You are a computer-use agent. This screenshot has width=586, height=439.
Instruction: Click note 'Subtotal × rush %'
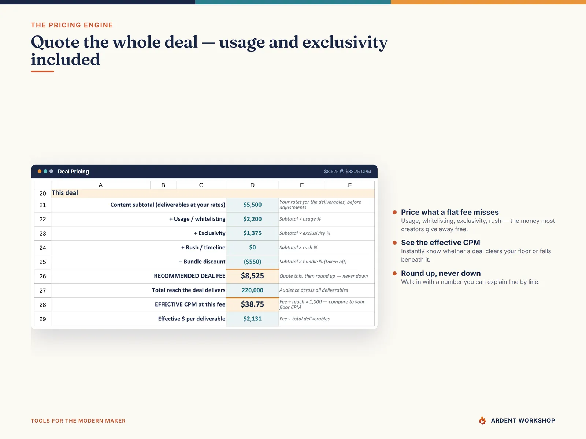tap(298, 247)
